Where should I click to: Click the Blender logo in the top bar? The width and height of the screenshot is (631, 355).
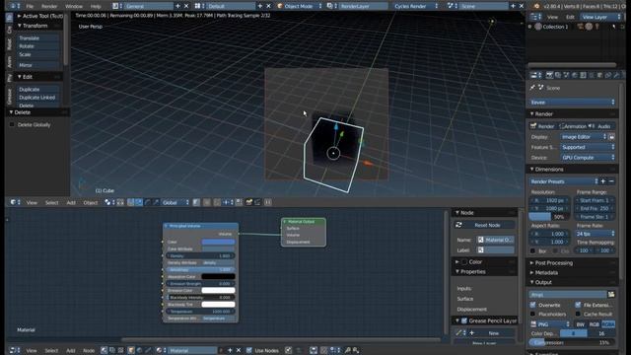[536, 6]
